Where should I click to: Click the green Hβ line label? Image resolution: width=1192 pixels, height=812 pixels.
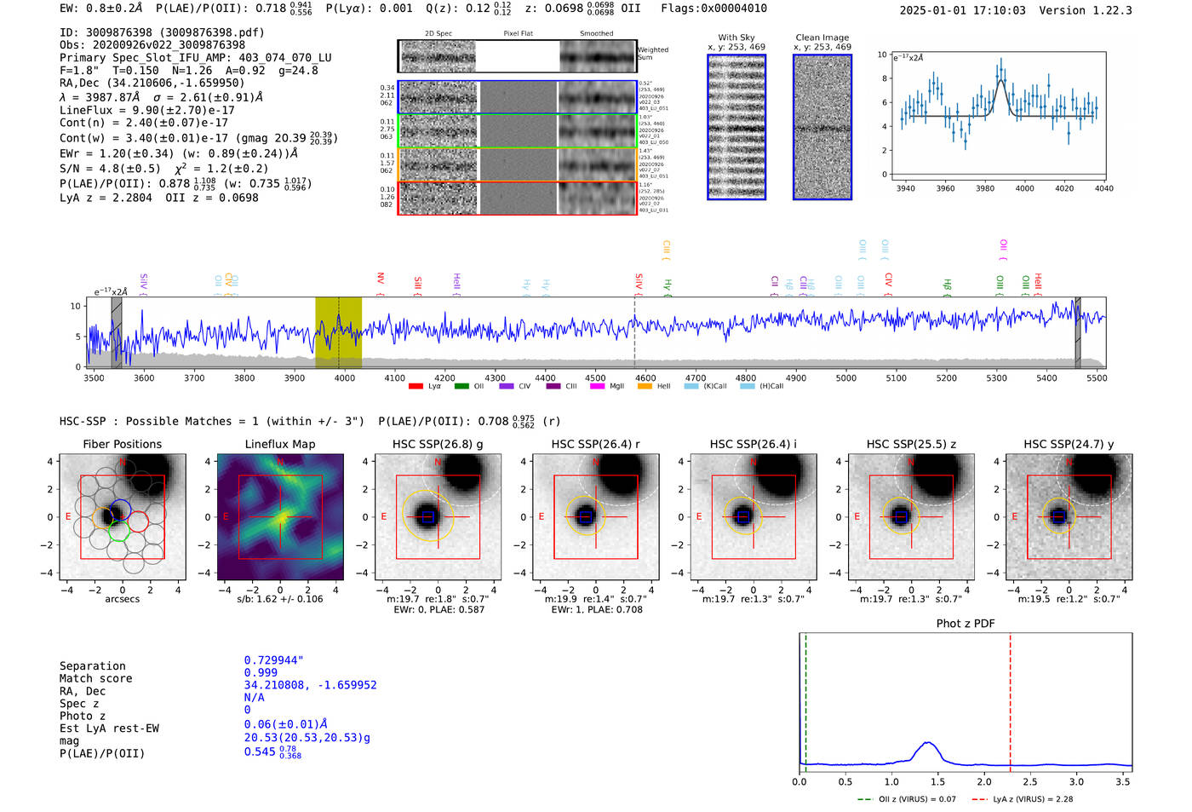click(947, 285)
